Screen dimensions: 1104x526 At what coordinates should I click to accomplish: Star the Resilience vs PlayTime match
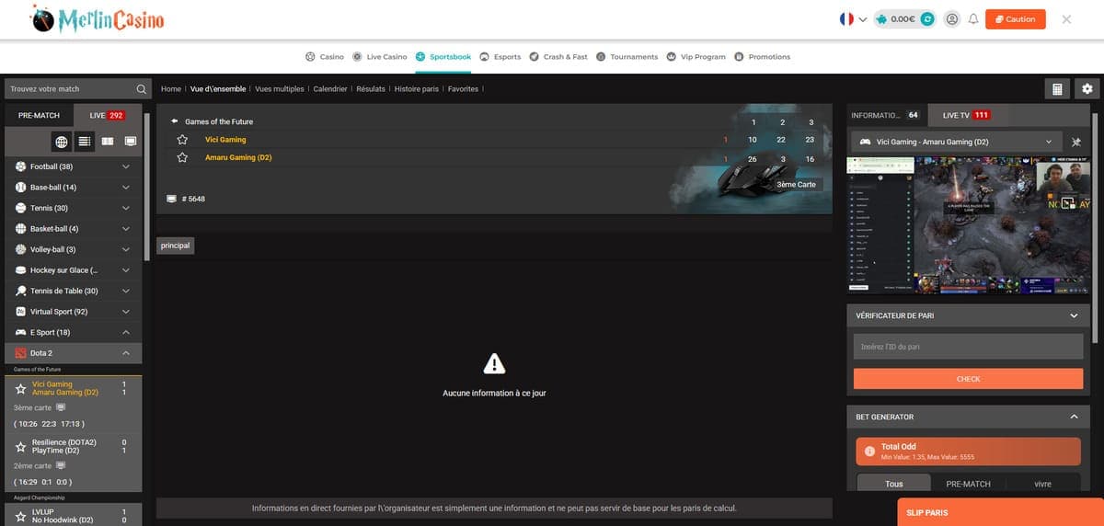pos(20,447)
